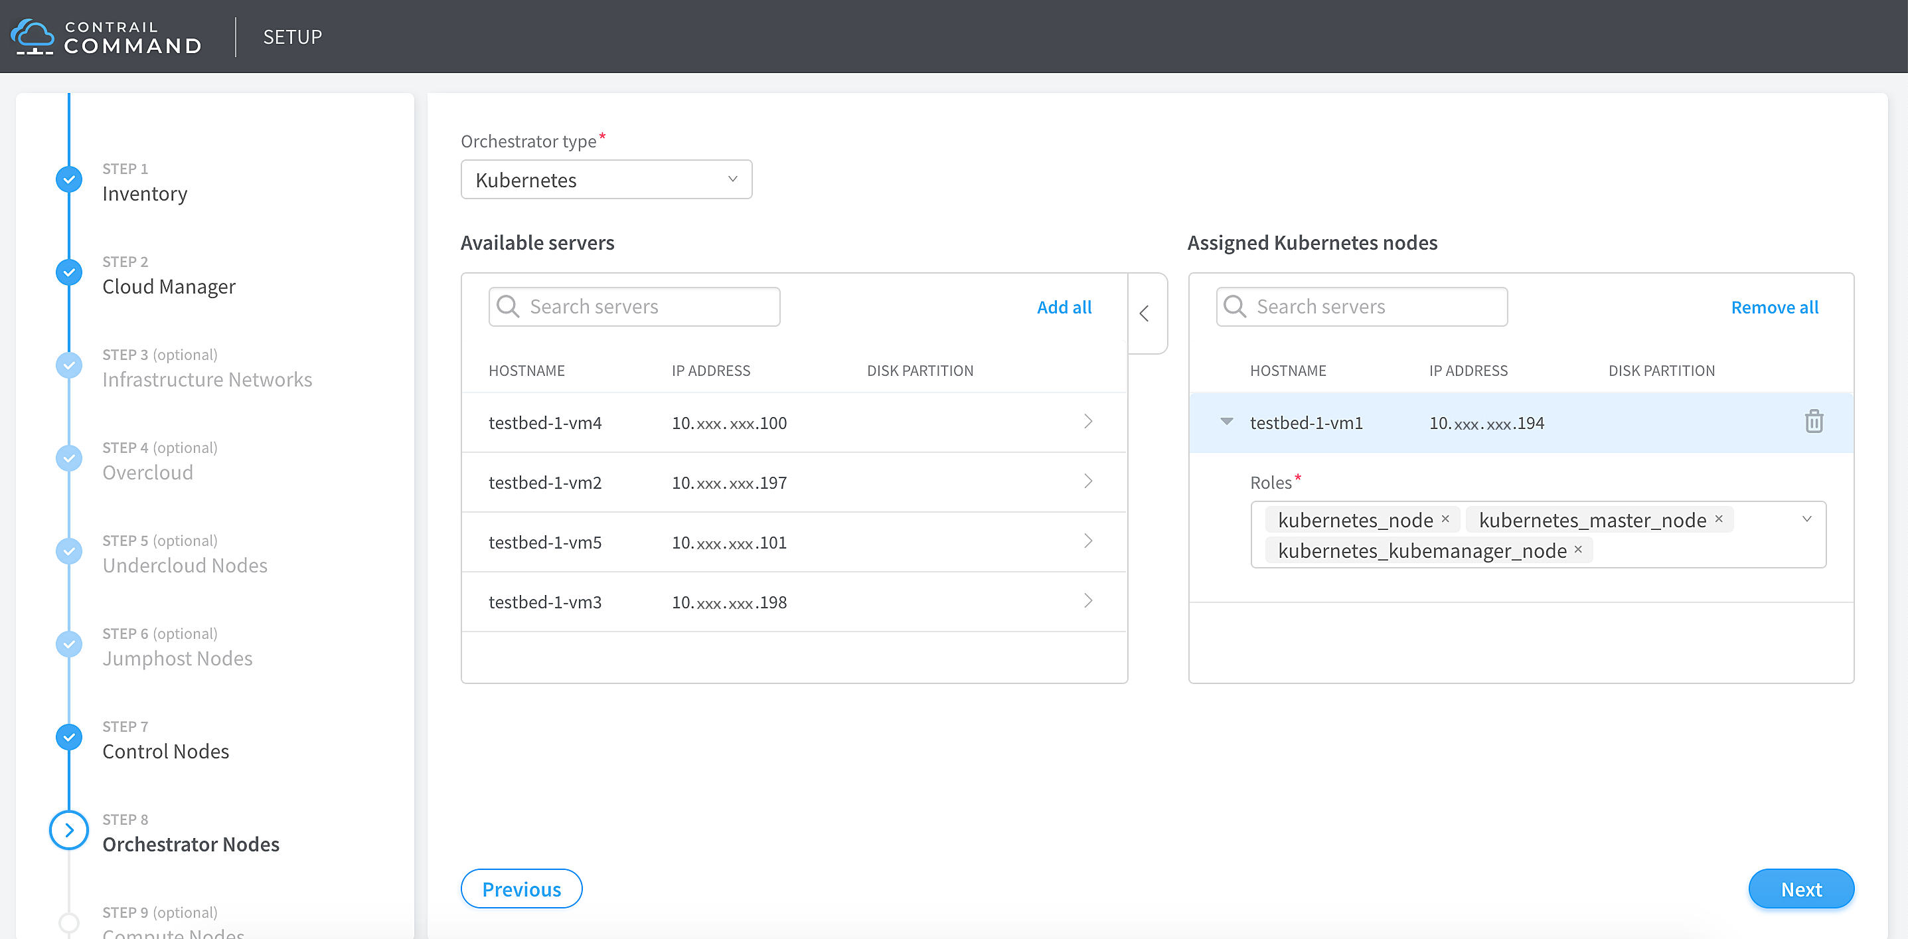Click the Remove all link
Screen dimensions: 1908x939
1775,307
